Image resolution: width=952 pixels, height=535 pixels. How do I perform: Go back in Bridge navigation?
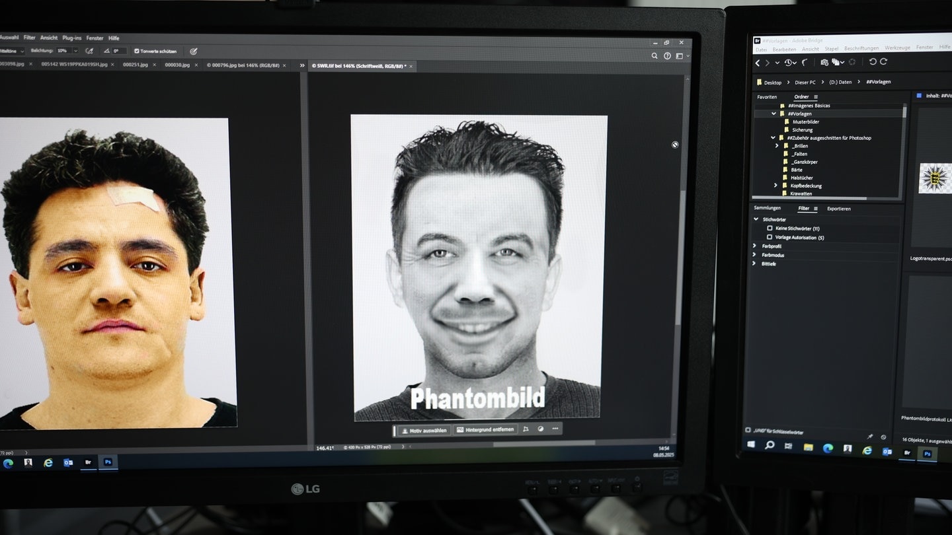click(x=758, y=63)
